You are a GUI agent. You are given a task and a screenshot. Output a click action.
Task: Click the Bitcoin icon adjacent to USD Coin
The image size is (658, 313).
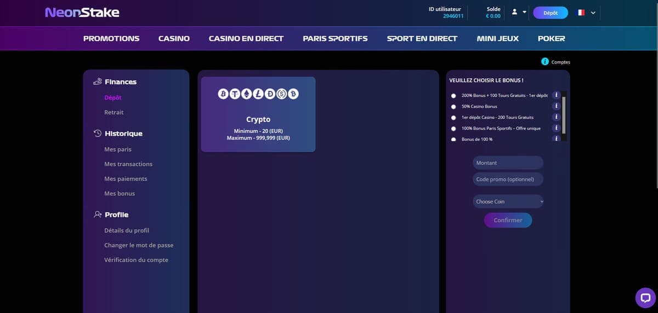coord(293,94)
